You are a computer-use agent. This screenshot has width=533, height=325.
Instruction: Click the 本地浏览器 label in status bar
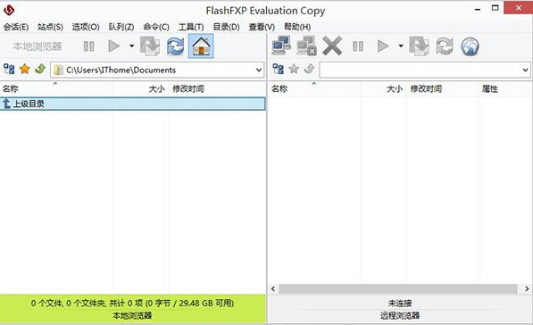132,315
